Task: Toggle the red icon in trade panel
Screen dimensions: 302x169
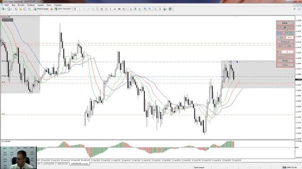Action: coord(283,33)
